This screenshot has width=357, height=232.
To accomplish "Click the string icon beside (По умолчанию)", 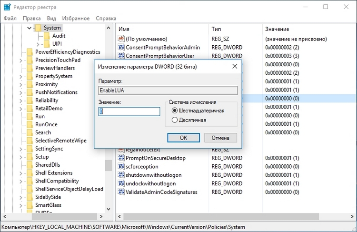I will coord(121,39).
